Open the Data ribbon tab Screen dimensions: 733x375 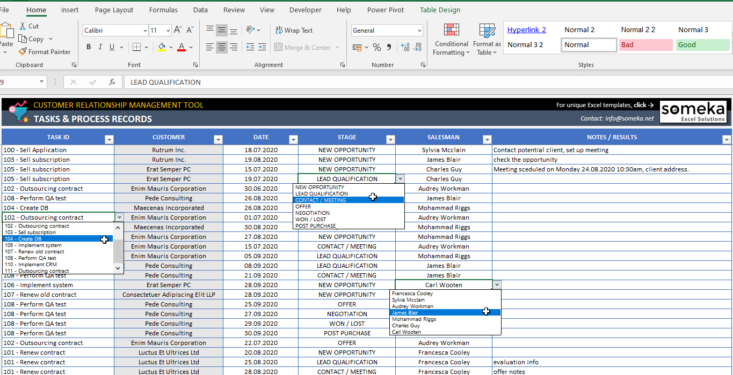point(200,10)
